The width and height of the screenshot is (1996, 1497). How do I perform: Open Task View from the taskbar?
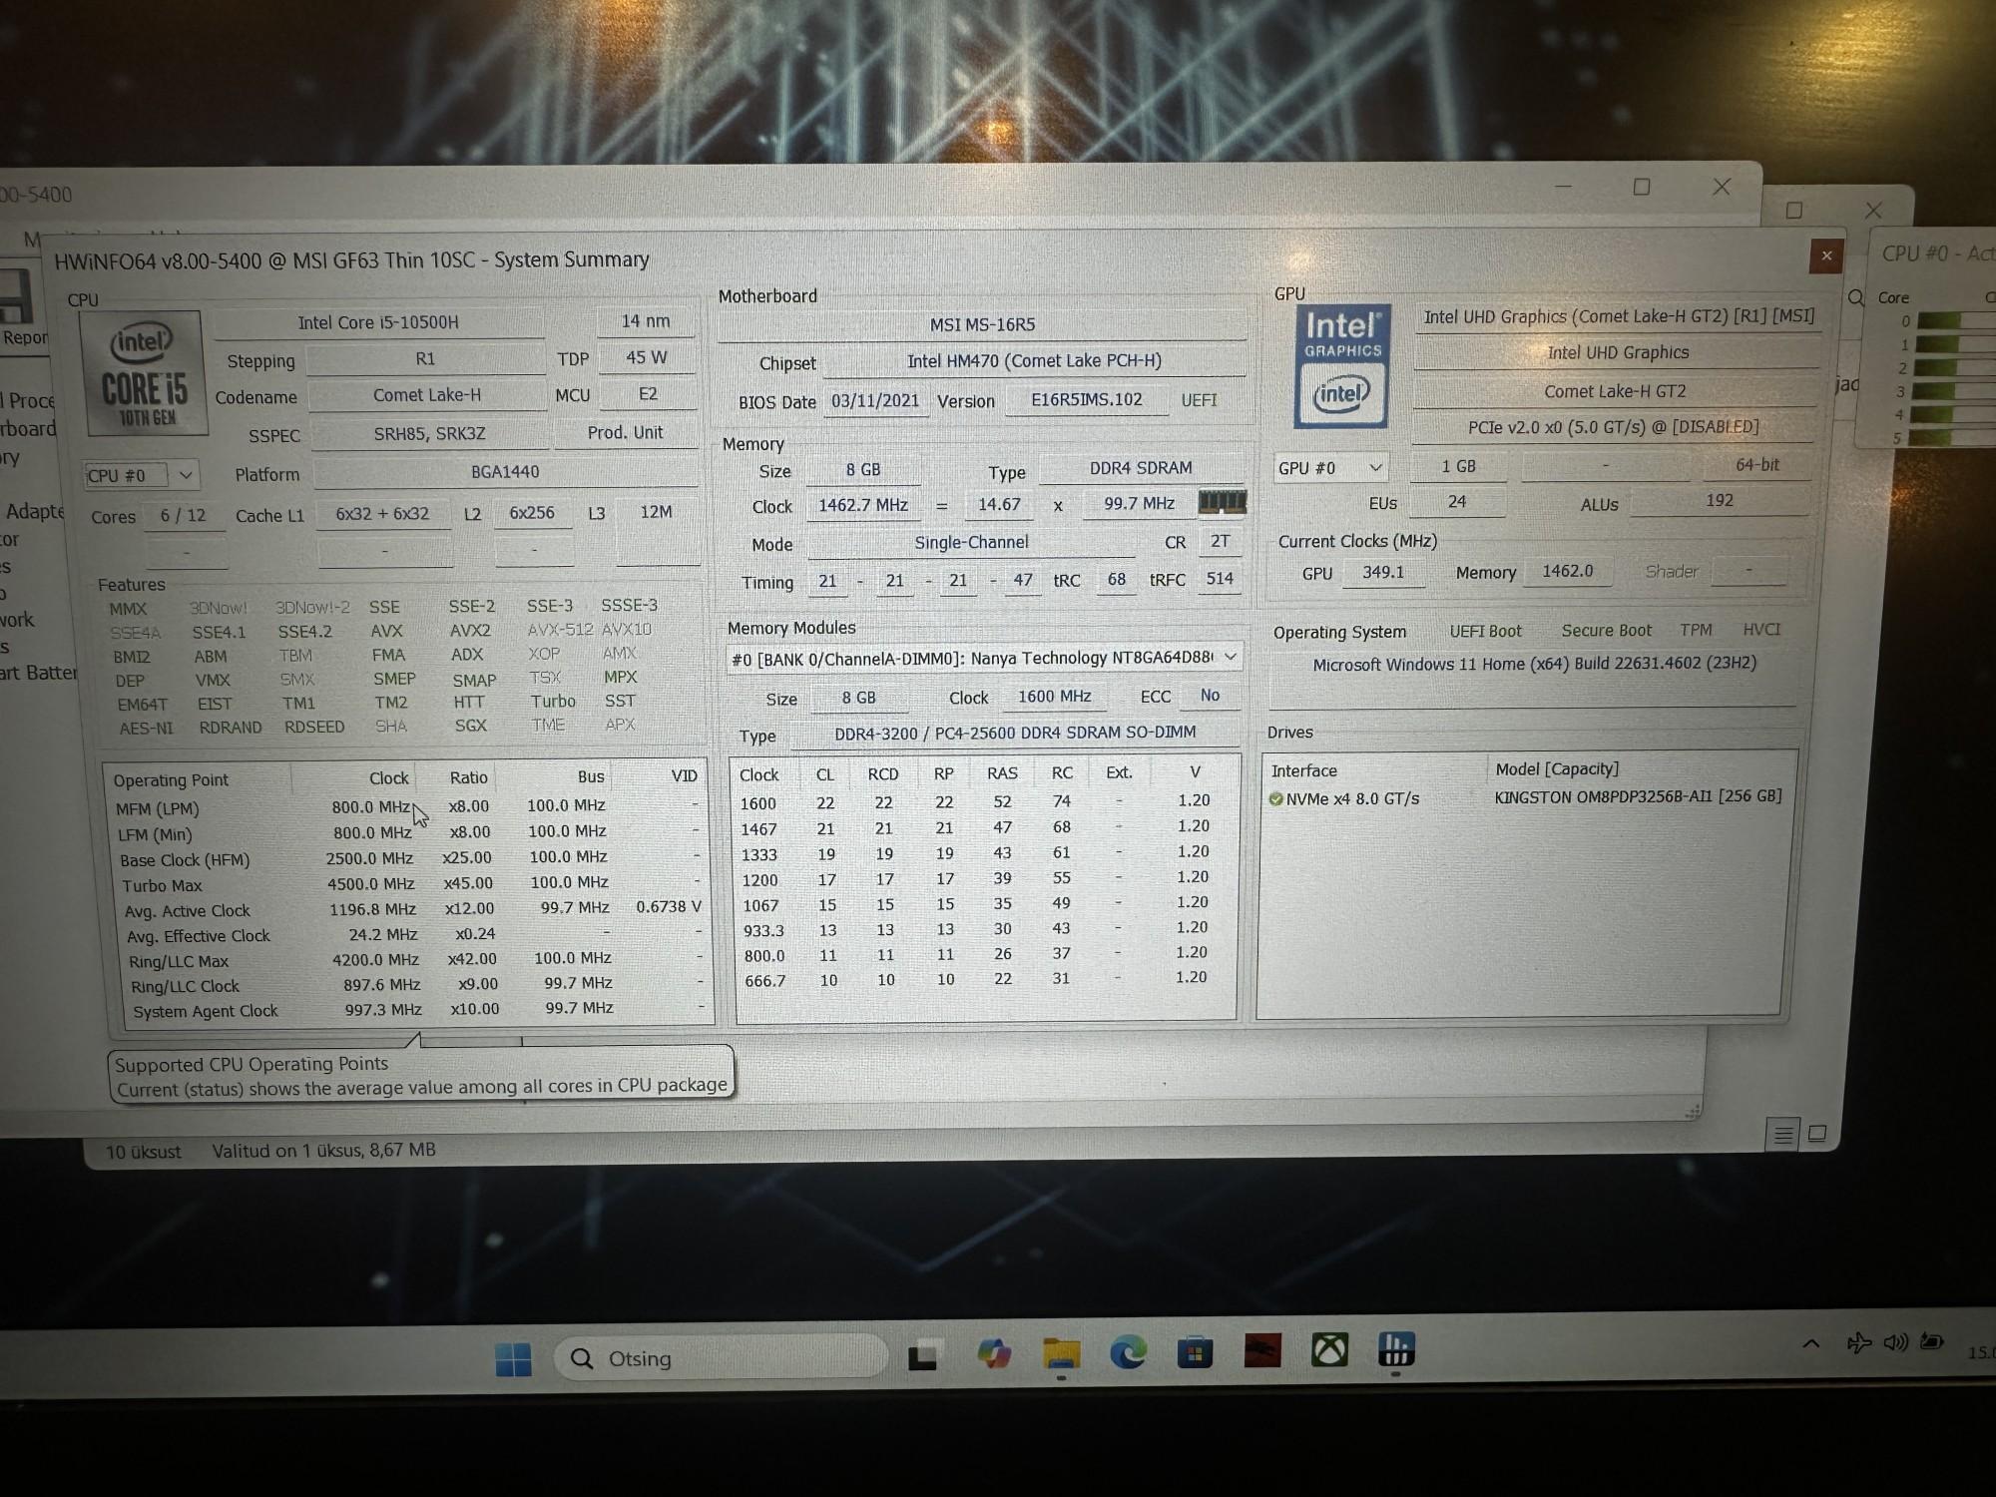922,1356
